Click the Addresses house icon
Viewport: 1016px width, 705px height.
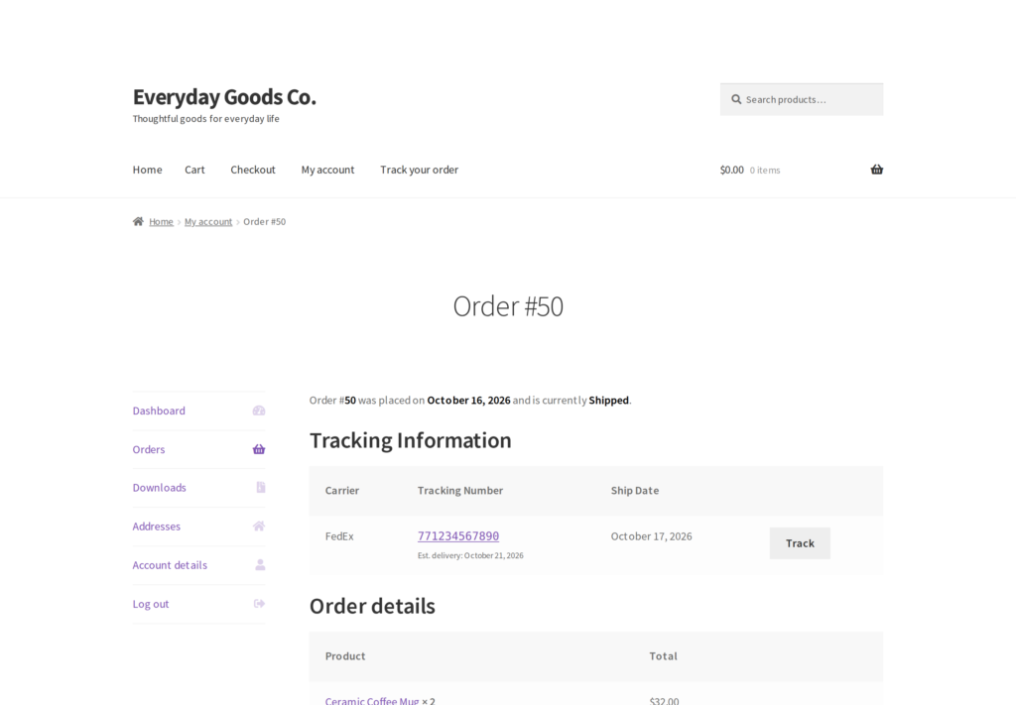click(x=259, y=527)
